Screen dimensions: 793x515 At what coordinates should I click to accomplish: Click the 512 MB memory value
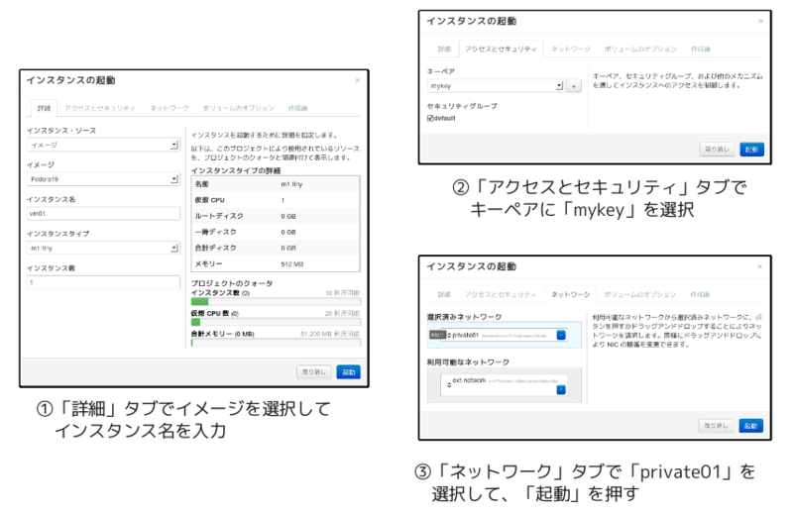pyautogui.click(x=291, y=264)
